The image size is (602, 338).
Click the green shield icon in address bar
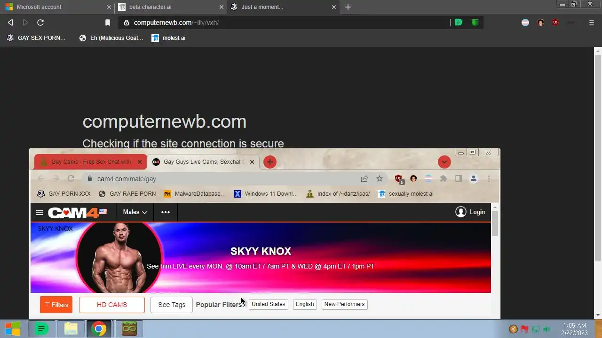(x=475, y=22)
